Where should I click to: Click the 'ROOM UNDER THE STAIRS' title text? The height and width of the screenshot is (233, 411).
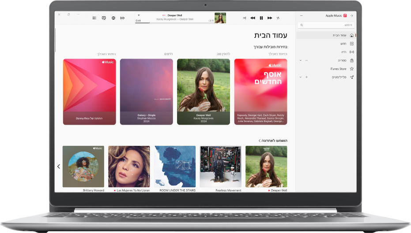point(177,190)
